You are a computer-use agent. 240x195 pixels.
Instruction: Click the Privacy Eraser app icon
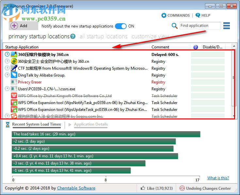tap(14, 82)
